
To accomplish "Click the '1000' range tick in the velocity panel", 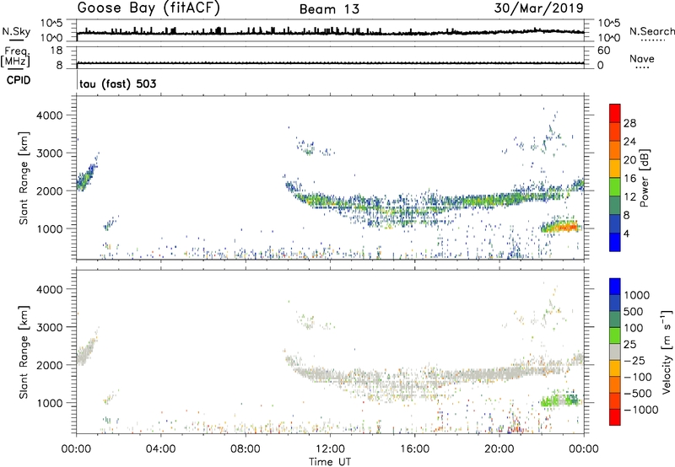I will [50, 402].
